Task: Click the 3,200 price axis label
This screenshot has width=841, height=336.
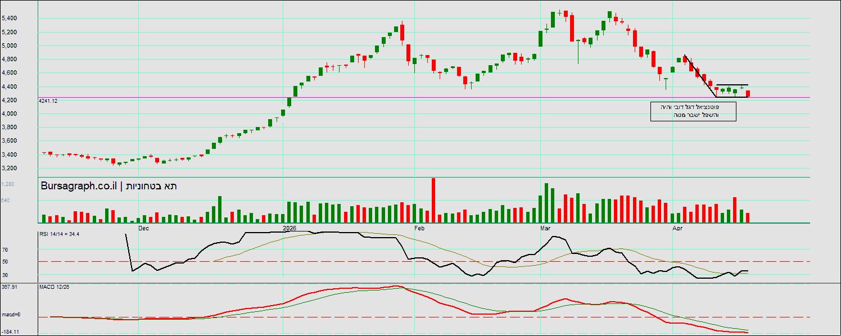Action: pos(10,168)
